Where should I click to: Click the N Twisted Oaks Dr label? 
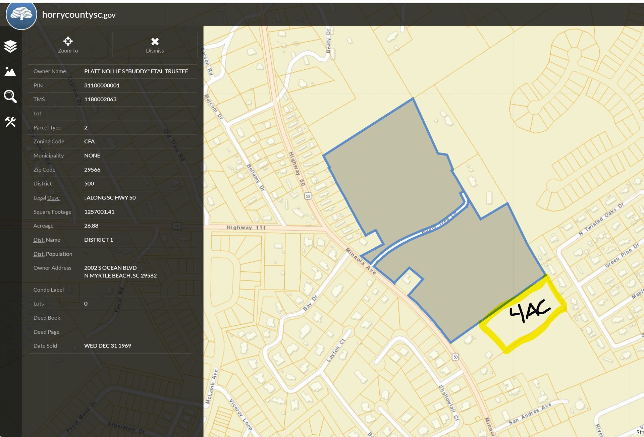[601, 219]
